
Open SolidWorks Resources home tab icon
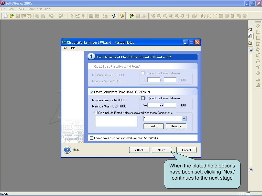coord(250,30)
